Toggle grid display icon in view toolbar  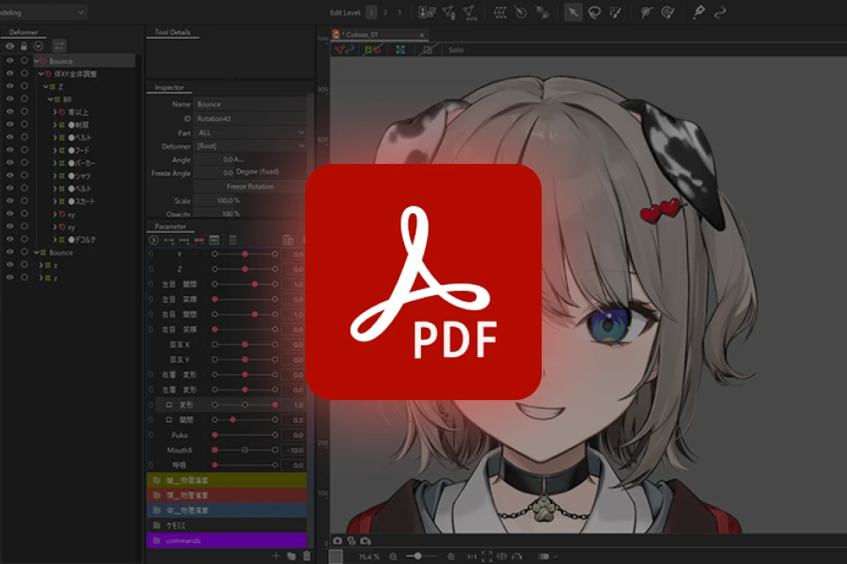pos(427,49)
